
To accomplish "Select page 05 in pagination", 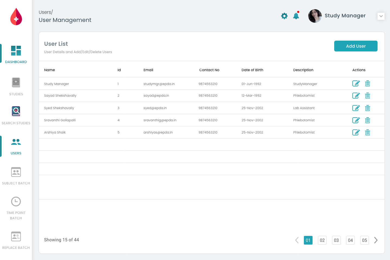I will click(365, 240).
